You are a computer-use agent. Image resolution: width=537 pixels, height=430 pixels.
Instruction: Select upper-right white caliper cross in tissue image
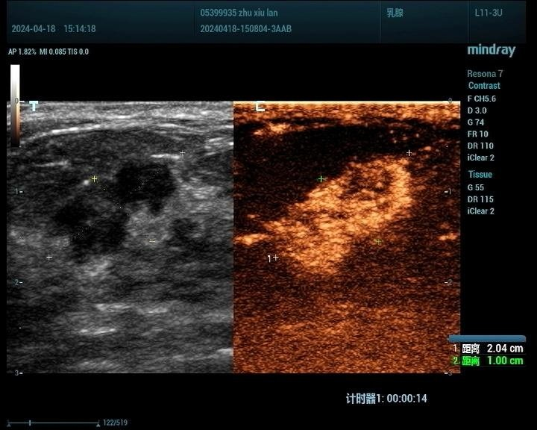pos(182,154)
